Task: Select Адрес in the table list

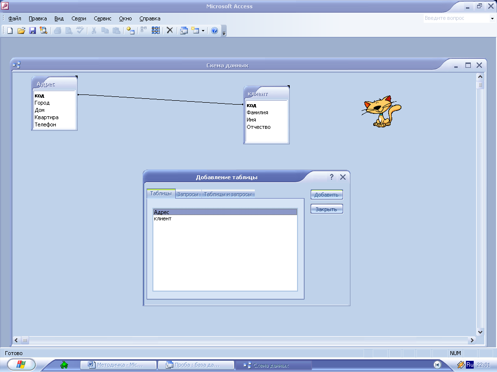Action: (225, 212)
